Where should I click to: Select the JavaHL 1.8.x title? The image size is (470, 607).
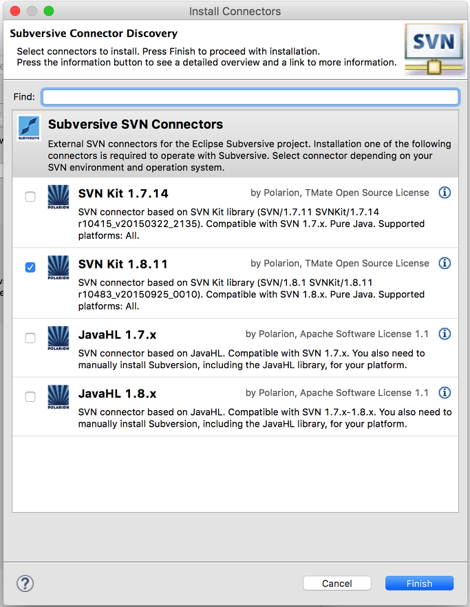117,394
